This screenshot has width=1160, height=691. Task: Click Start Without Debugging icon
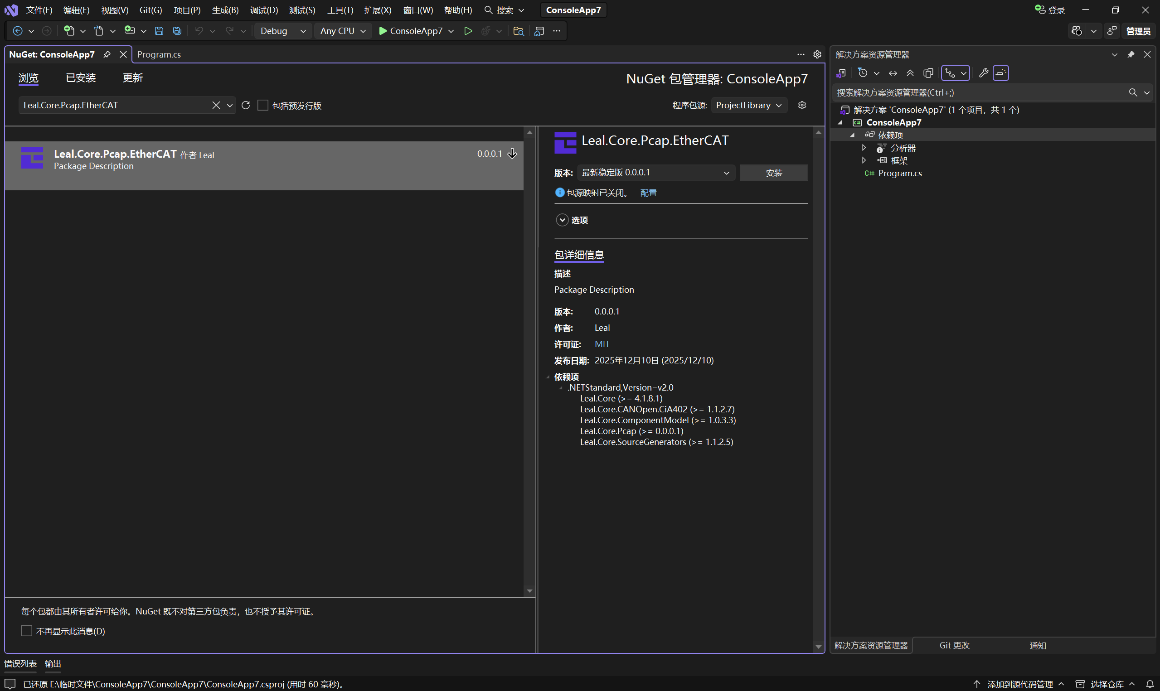click(x=468, y=31)
